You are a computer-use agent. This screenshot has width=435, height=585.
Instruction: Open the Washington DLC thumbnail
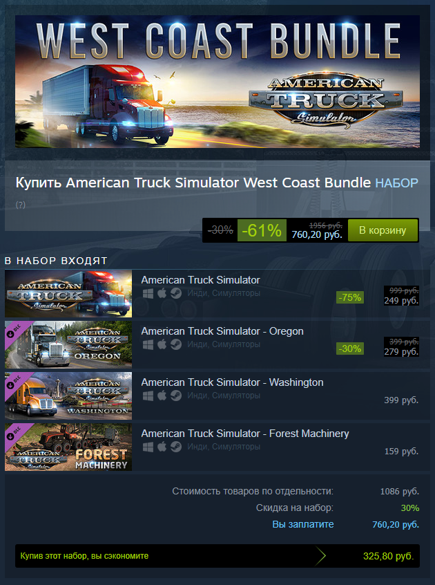pos(68,396)
